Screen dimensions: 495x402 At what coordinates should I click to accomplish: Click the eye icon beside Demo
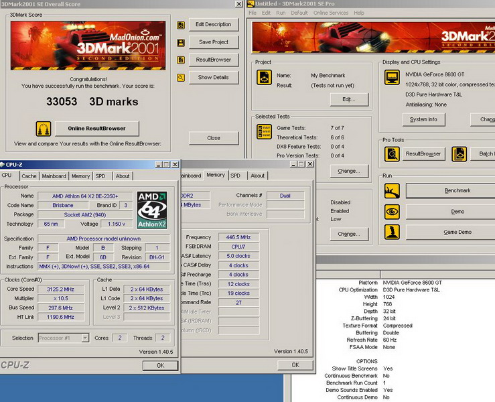pyautogui.click(x=393, y=211)
